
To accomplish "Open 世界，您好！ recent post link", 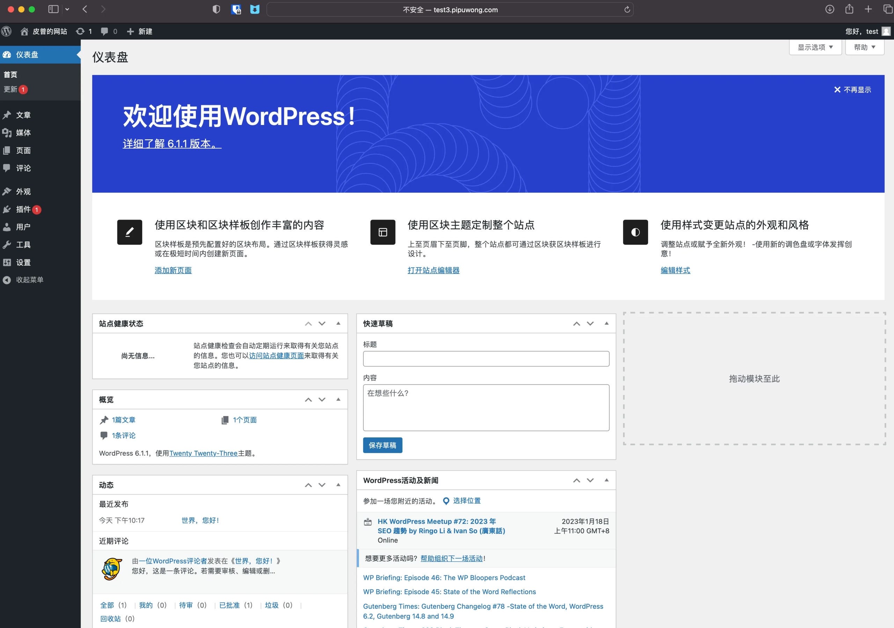I will 200,520.
